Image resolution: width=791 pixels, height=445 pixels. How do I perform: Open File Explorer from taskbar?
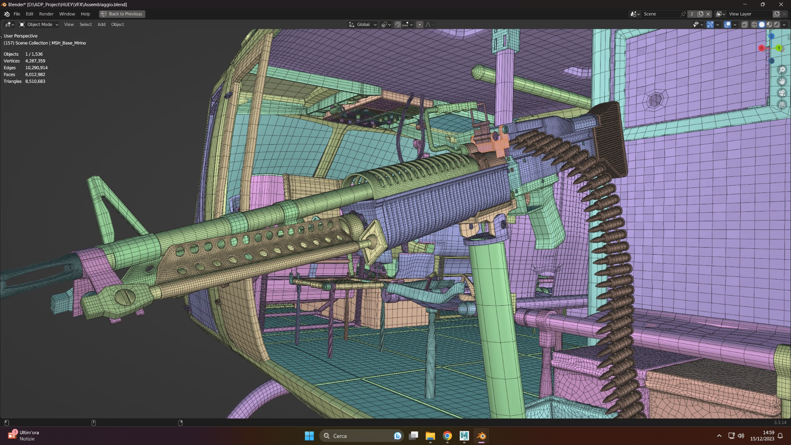click(431, 436)
